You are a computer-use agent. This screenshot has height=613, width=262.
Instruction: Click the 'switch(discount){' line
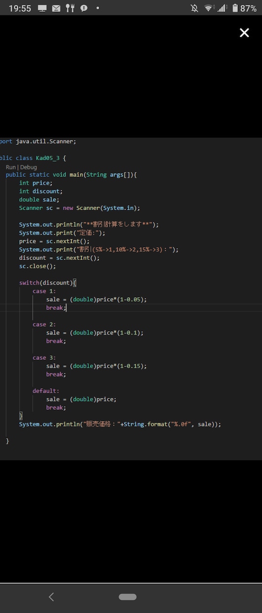pos(48,283)
